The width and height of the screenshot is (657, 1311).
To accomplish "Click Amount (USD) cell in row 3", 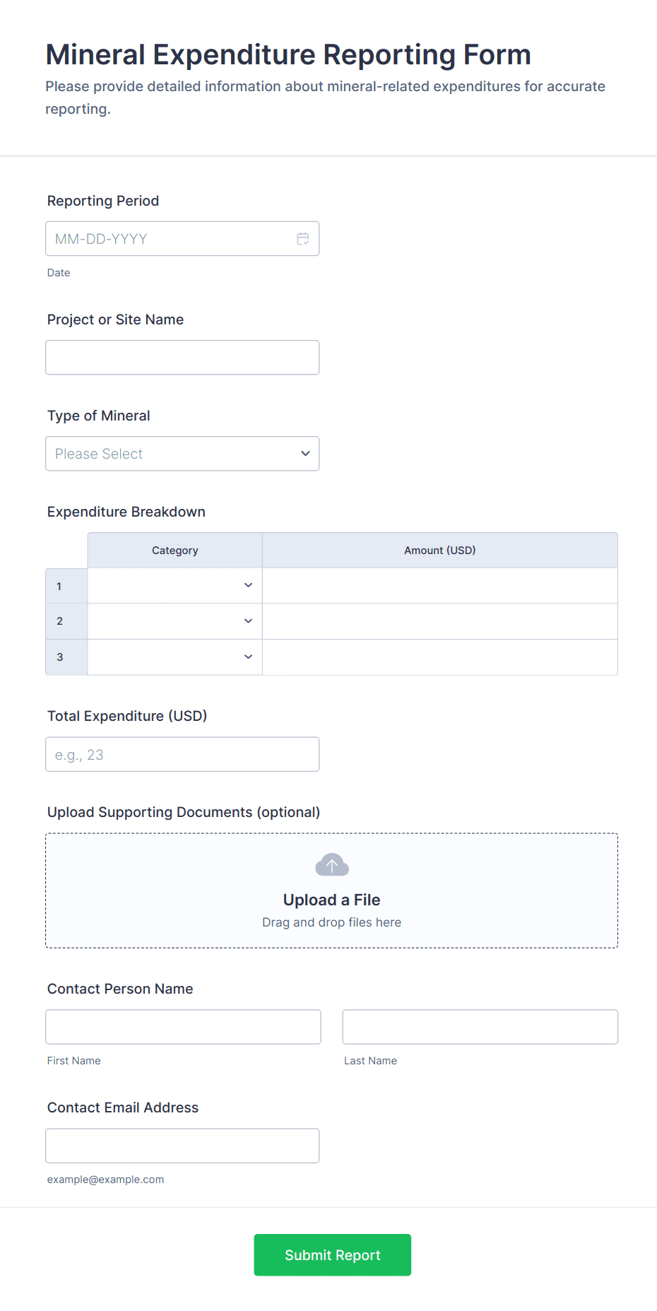I will pyautogui.click(x=439, y=657).
